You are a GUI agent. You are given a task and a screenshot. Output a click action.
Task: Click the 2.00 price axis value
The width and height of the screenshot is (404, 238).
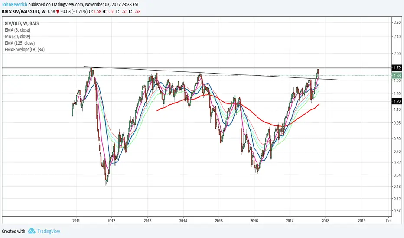397,54
